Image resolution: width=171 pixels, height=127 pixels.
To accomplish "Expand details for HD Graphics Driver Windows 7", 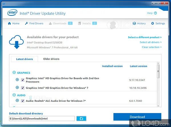I will point(17,88).
